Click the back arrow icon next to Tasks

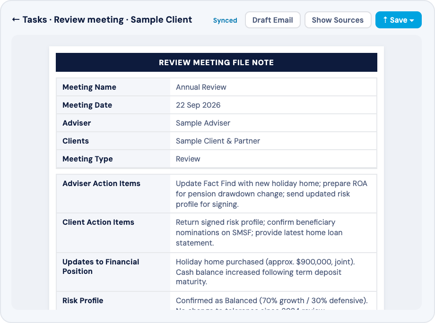click(16, 20)
